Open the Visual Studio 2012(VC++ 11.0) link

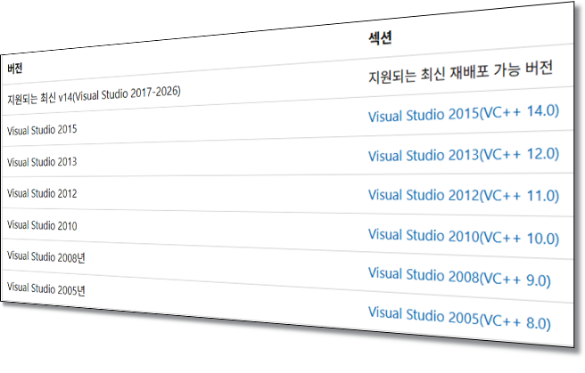coord(464,195)
